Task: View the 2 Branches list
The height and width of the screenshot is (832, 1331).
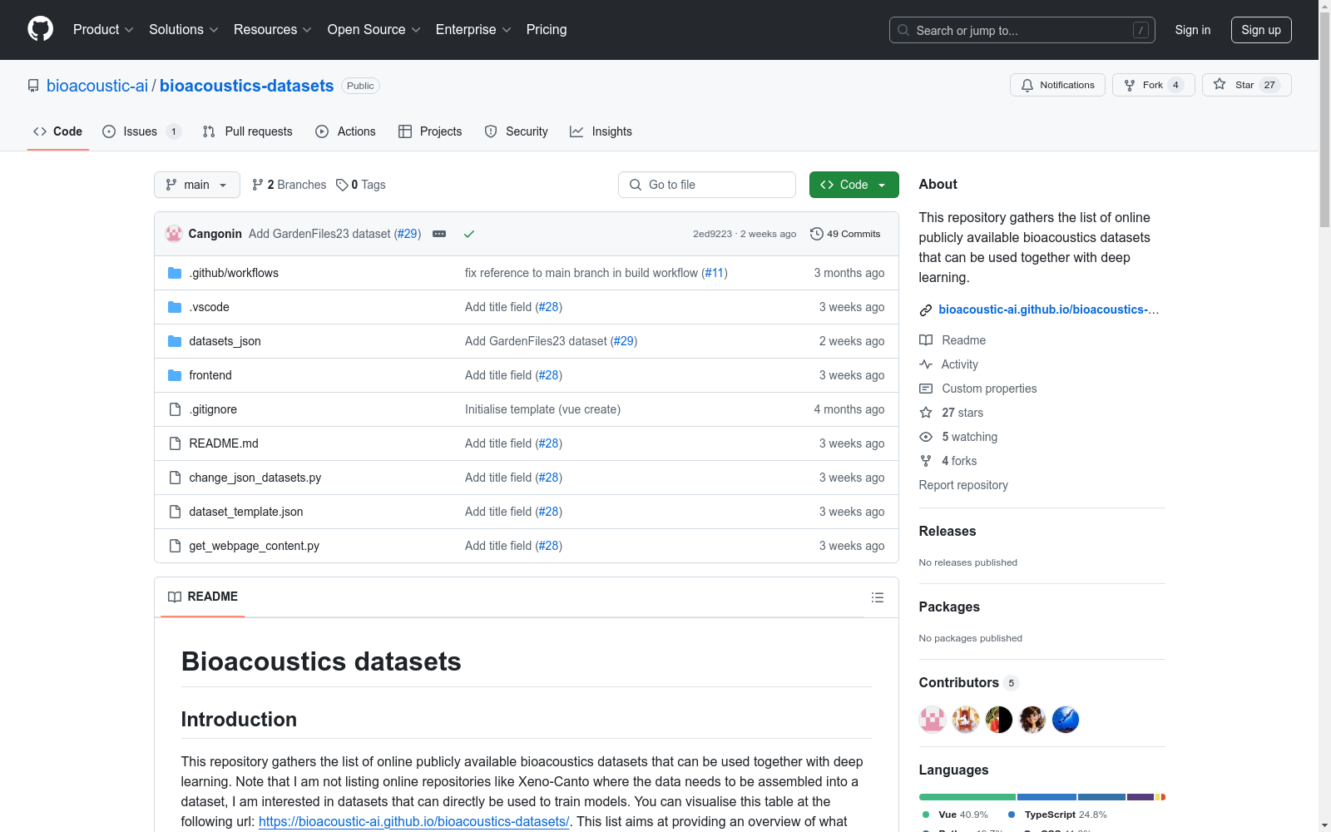Action: tap(289, 185)
